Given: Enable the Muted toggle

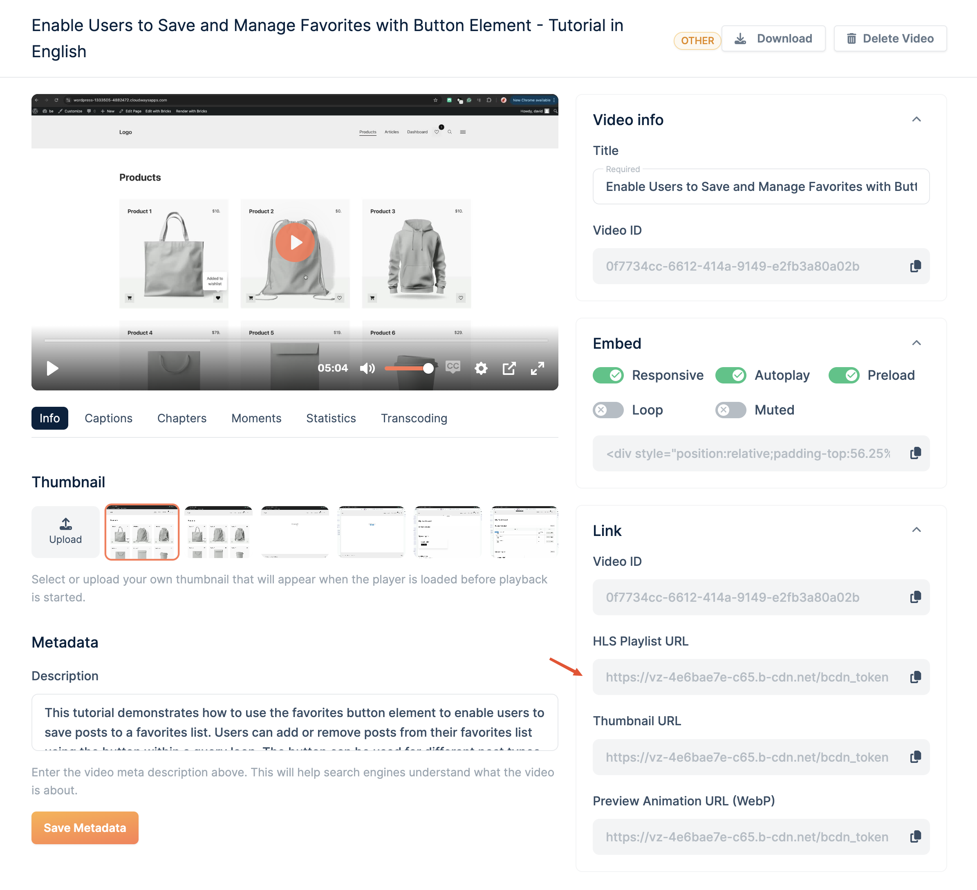Looking at the screenshot, I should pos(731,410).
